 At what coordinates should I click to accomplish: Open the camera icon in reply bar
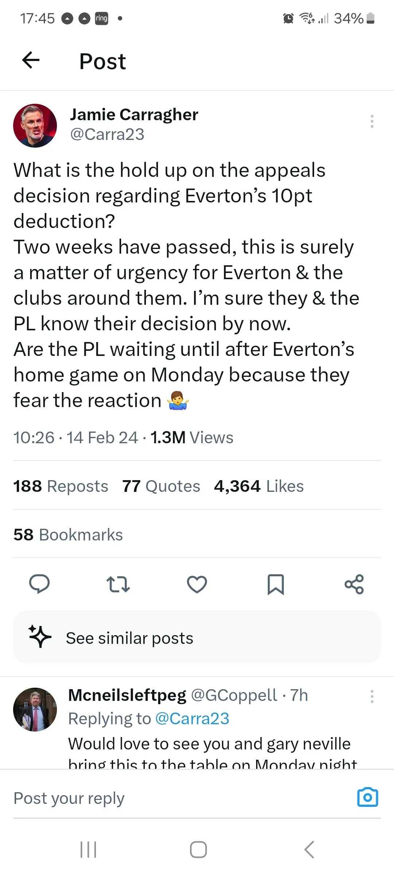click(367, 797)
